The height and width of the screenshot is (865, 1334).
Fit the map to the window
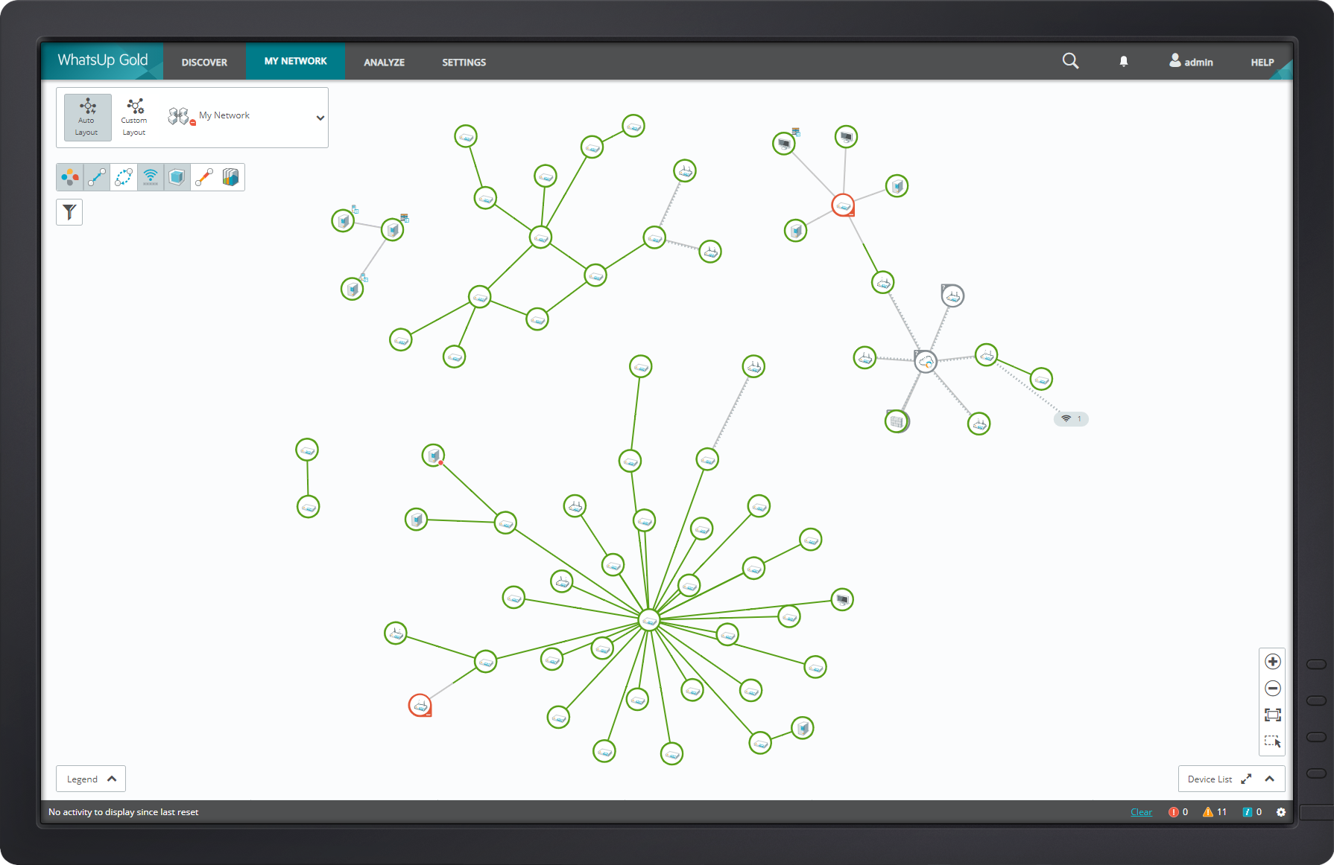click(1273, 715)
